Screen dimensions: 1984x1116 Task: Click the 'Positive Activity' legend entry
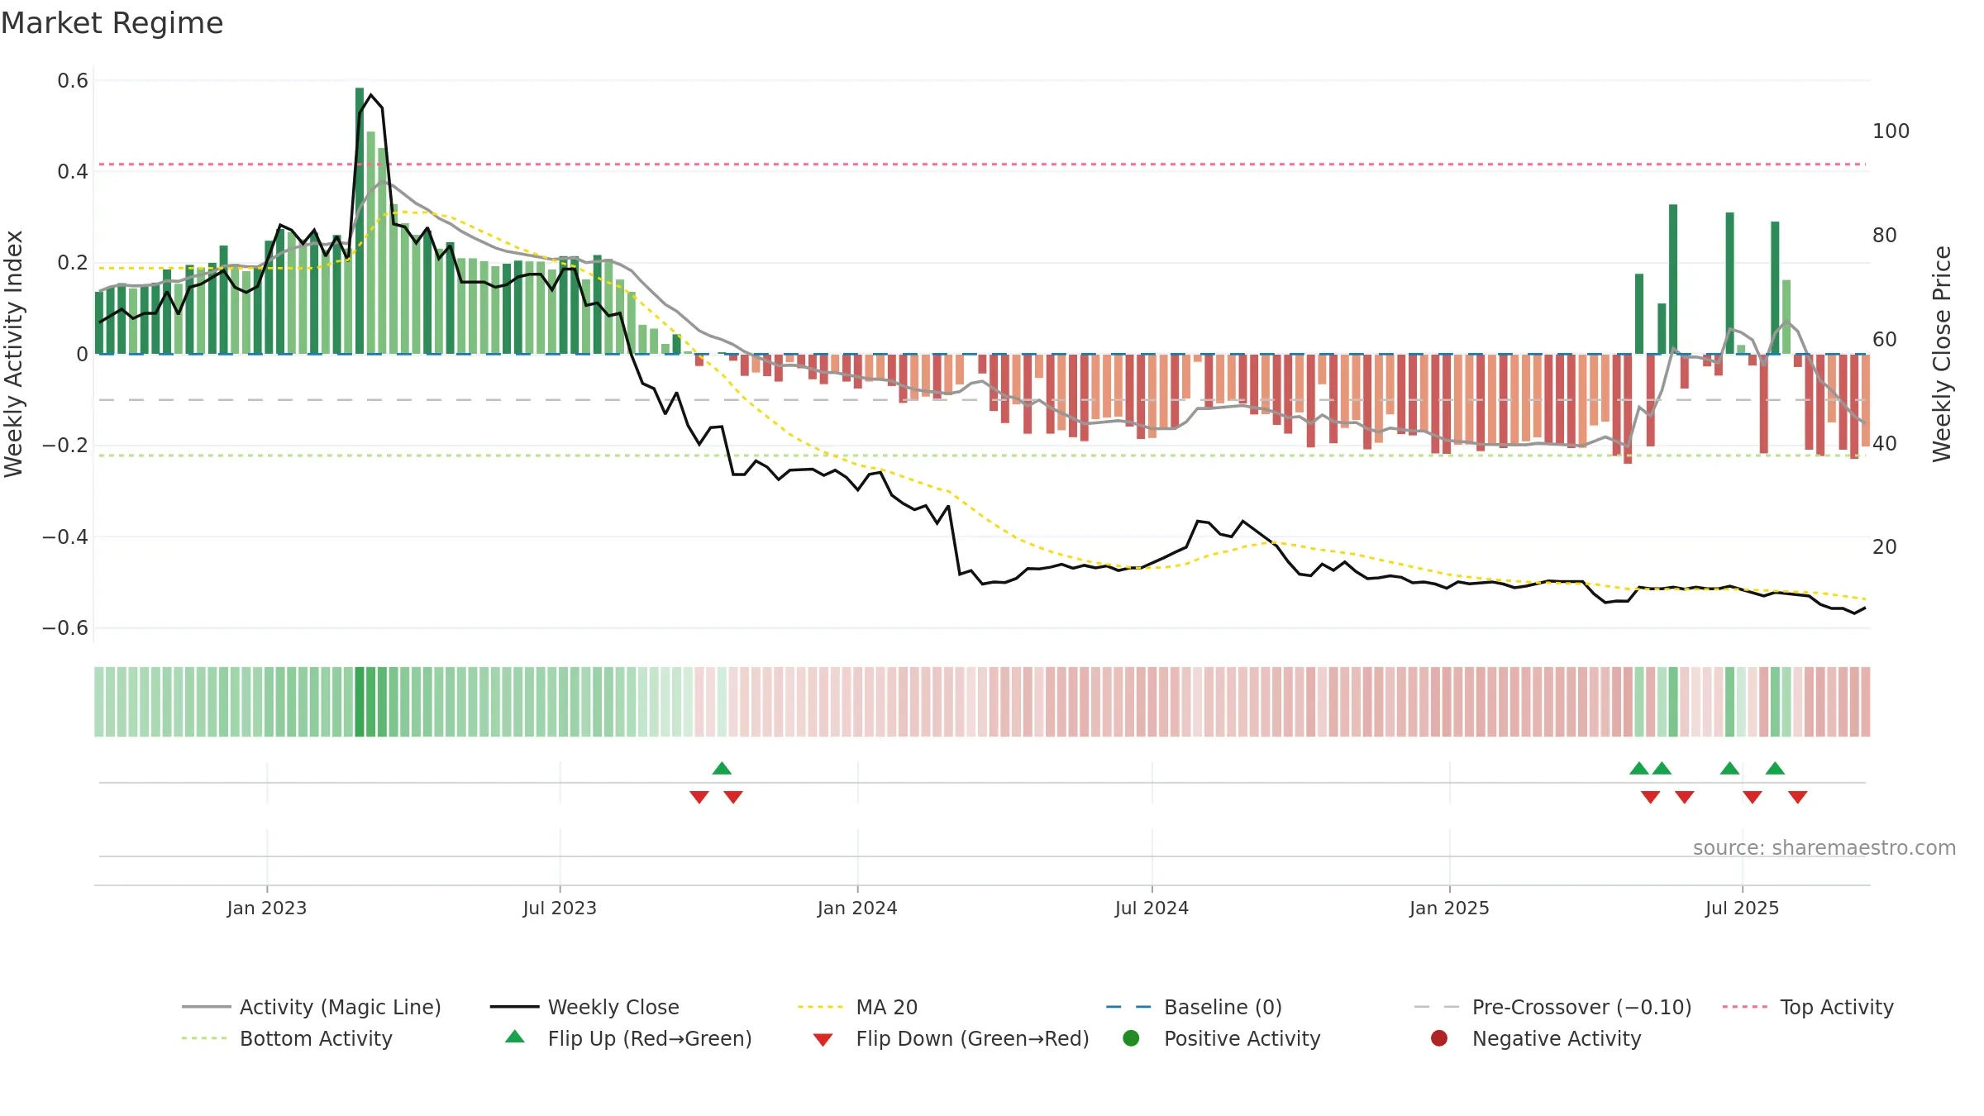pos(1222,1038)
